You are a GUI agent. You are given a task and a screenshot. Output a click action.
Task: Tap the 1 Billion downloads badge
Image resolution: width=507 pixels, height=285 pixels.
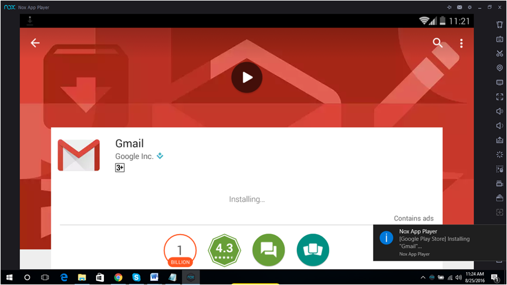click(180, 250)
